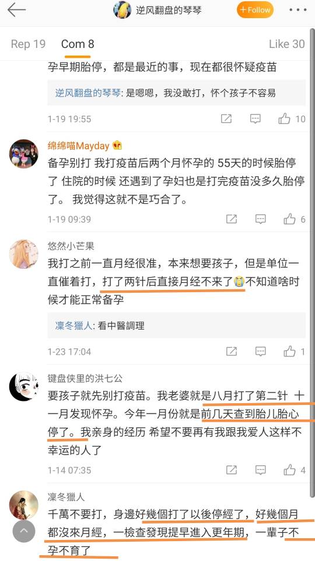This screenshot has height=561, width=315.
Task: Open 凛冬獵人's profile from reply box
Action: (73, 325)
